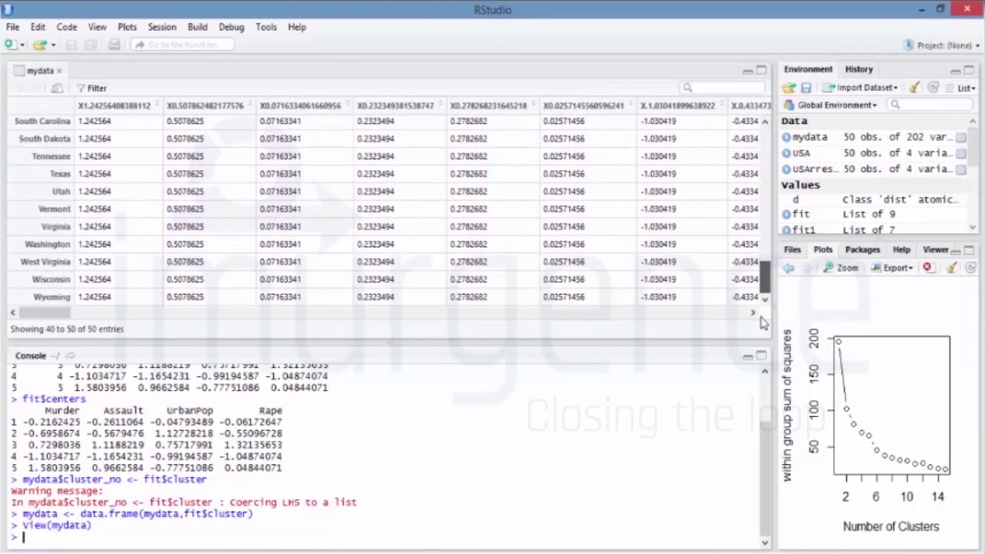Save the workspace using Environment floppy icon

[x=806, y=88]
